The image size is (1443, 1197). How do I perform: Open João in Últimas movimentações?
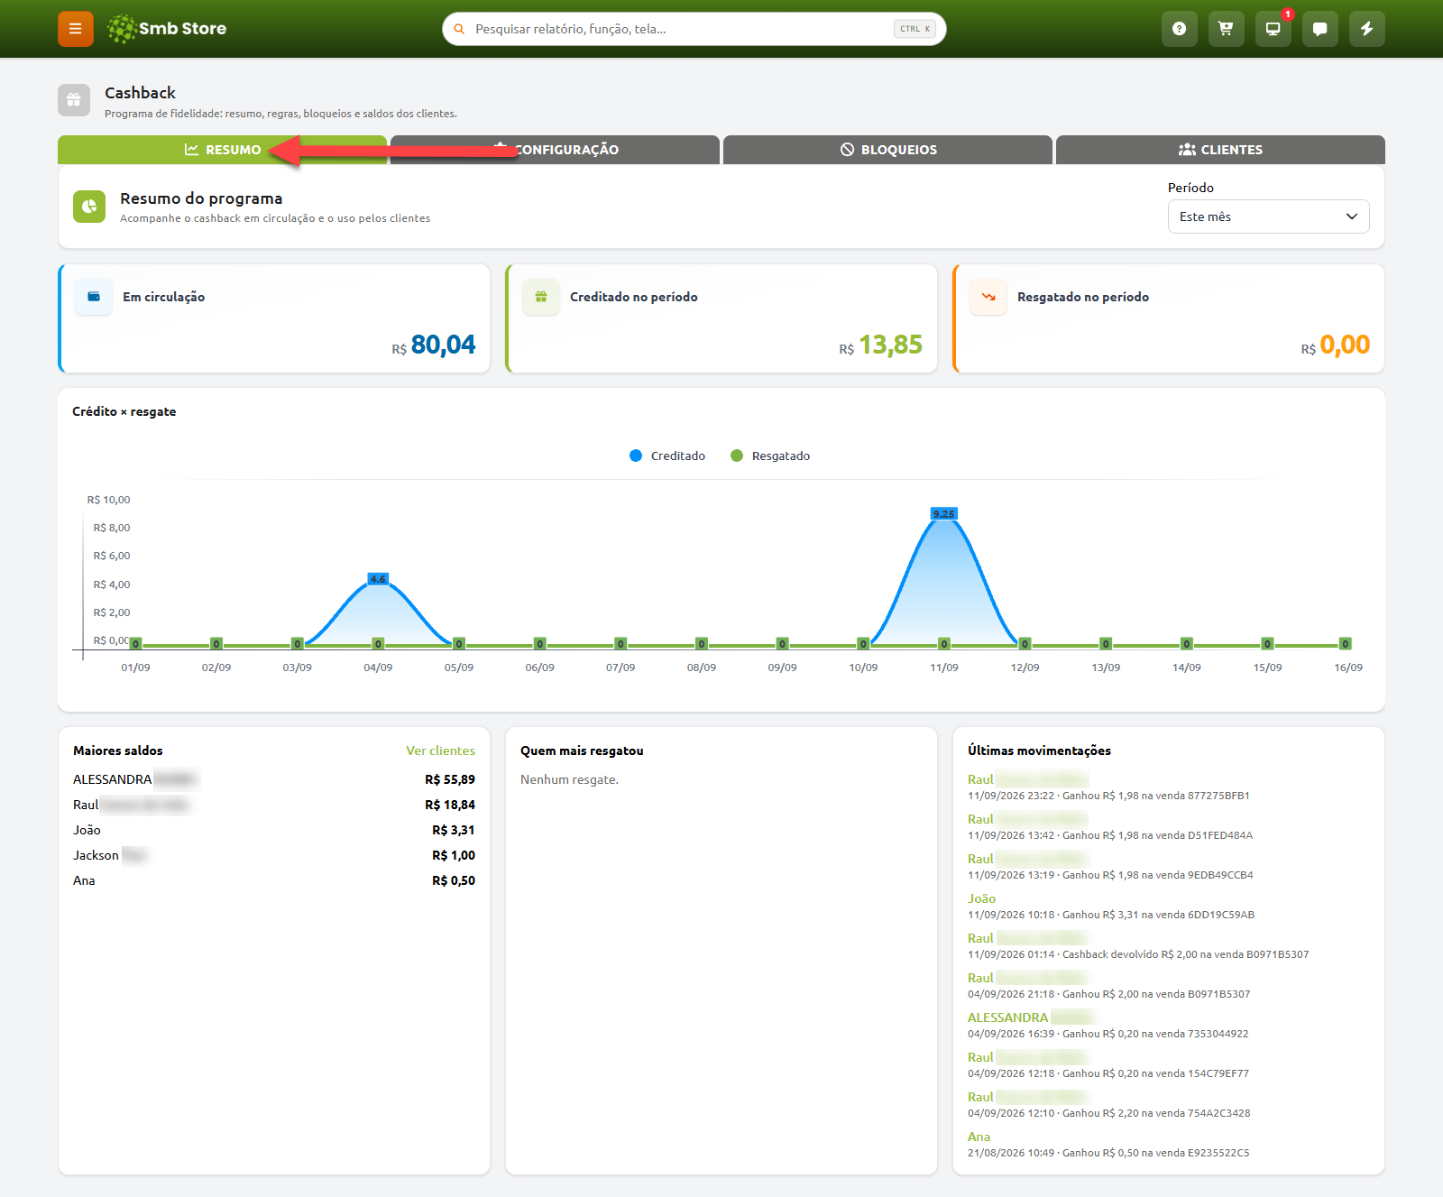[981, 898]
